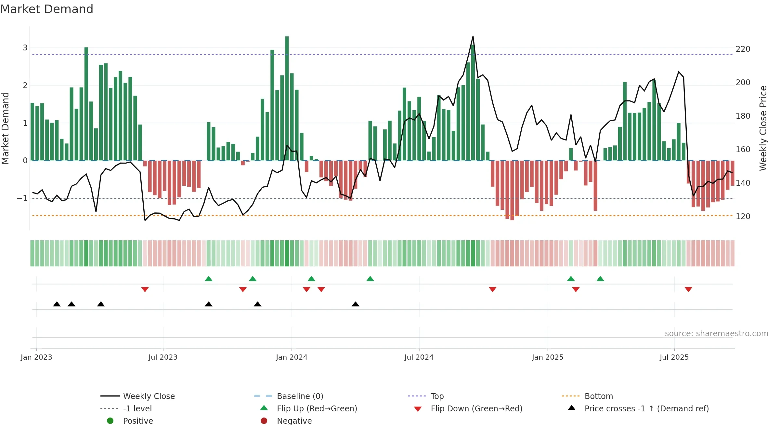Screen dimensions: 780x439
Task: Toggle the Baseline (0) legend entry
Action: [x=289, y=396]
